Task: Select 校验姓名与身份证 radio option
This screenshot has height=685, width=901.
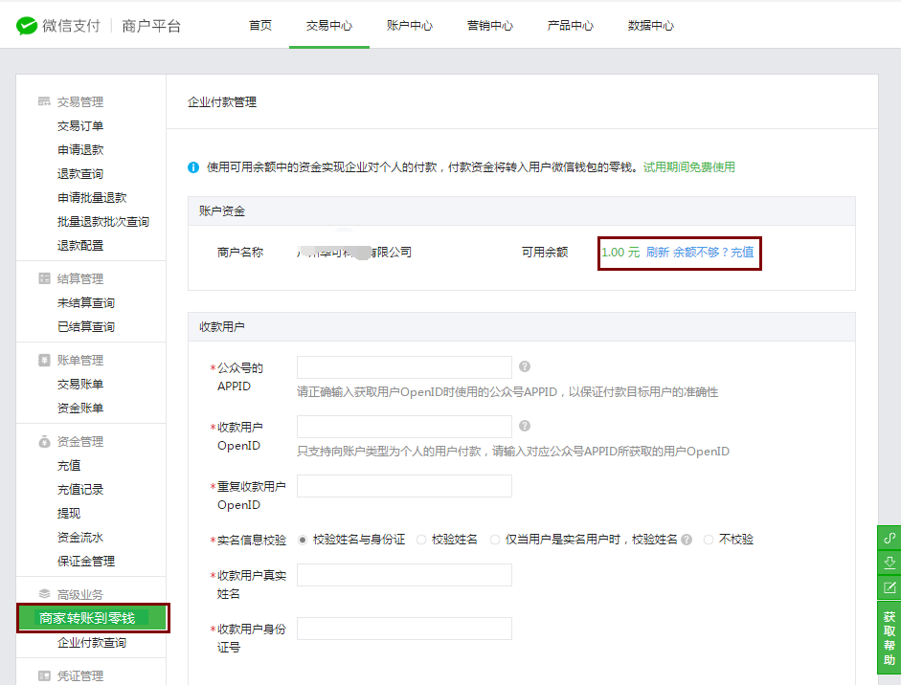Action: [303, 540]
